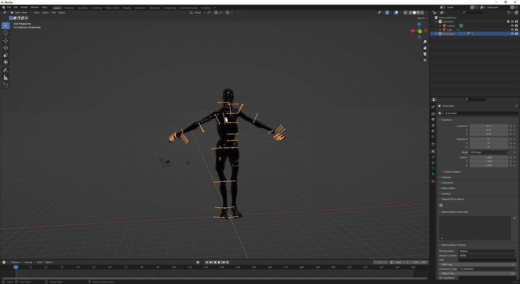
Task: Expand the Scene Root outliner entry
Action: [436, 34]
